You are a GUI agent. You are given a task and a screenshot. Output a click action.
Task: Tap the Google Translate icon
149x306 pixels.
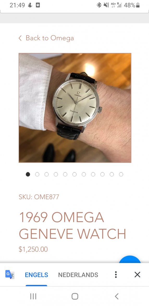pyautogui.click(x=10, y=275)
